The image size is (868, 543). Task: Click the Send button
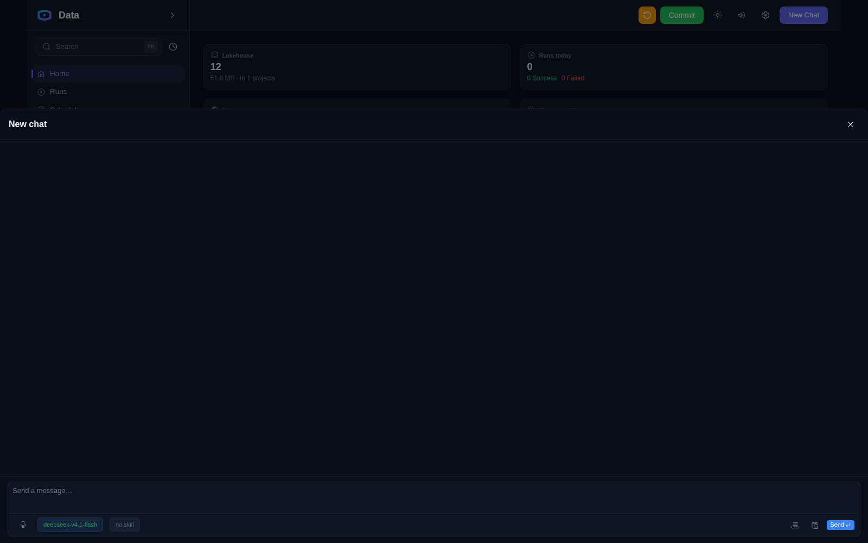click(x=840, y=525)
